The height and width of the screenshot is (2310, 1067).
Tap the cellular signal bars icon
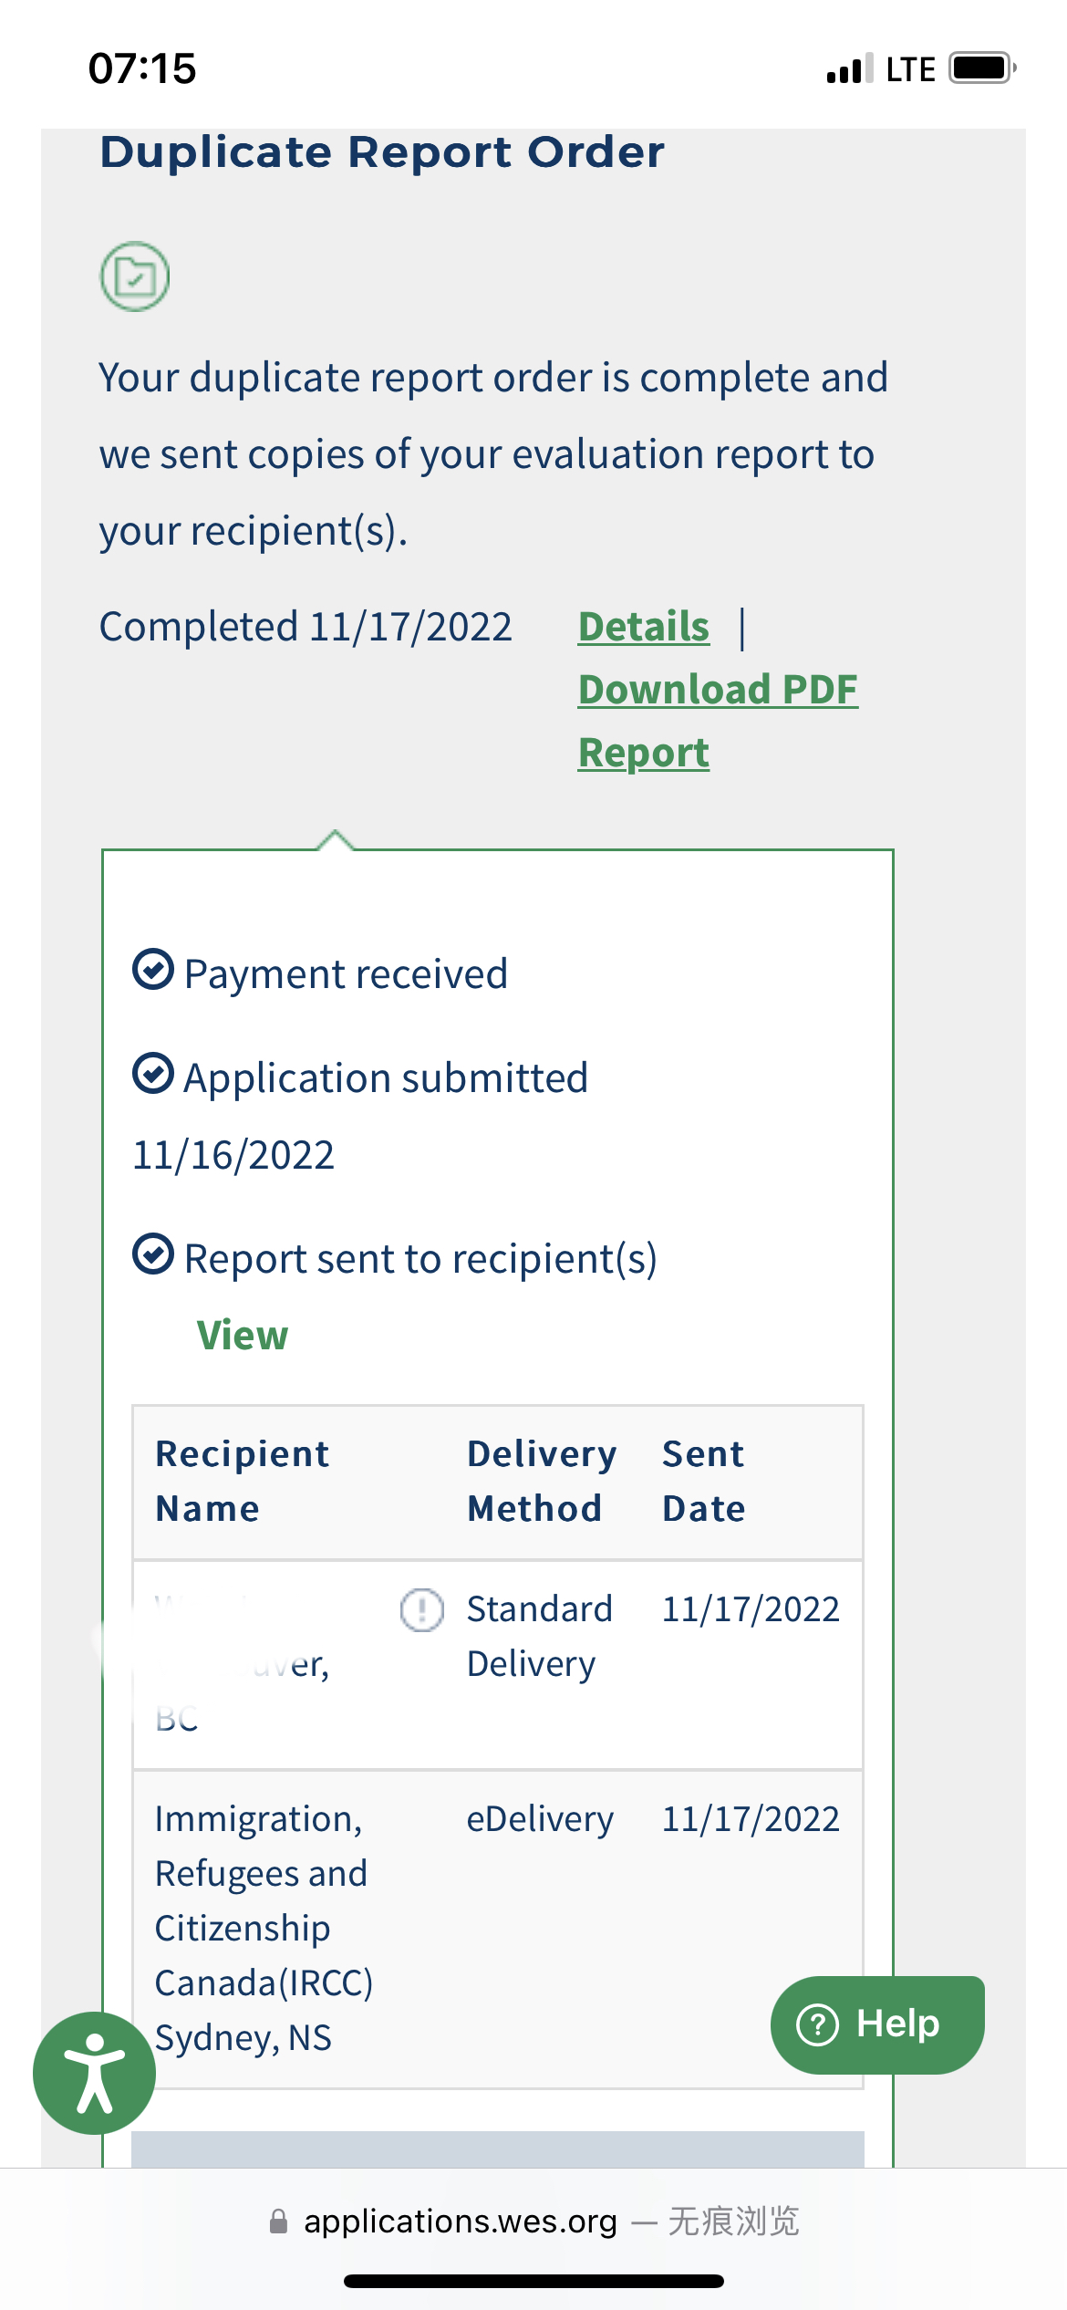point(850,69)
